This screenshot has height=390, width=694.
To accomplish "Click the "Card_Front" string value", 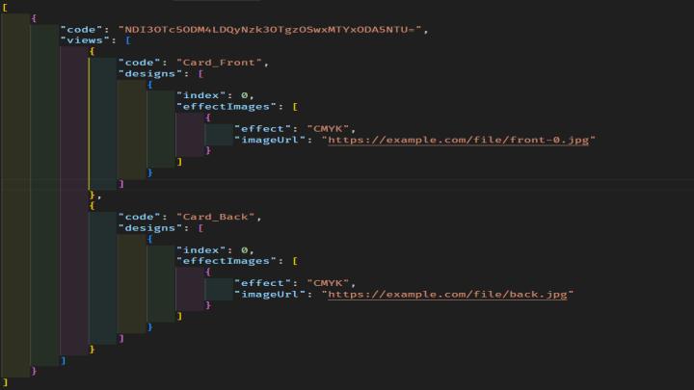I will pyautogui.click(x=220, y=63).
